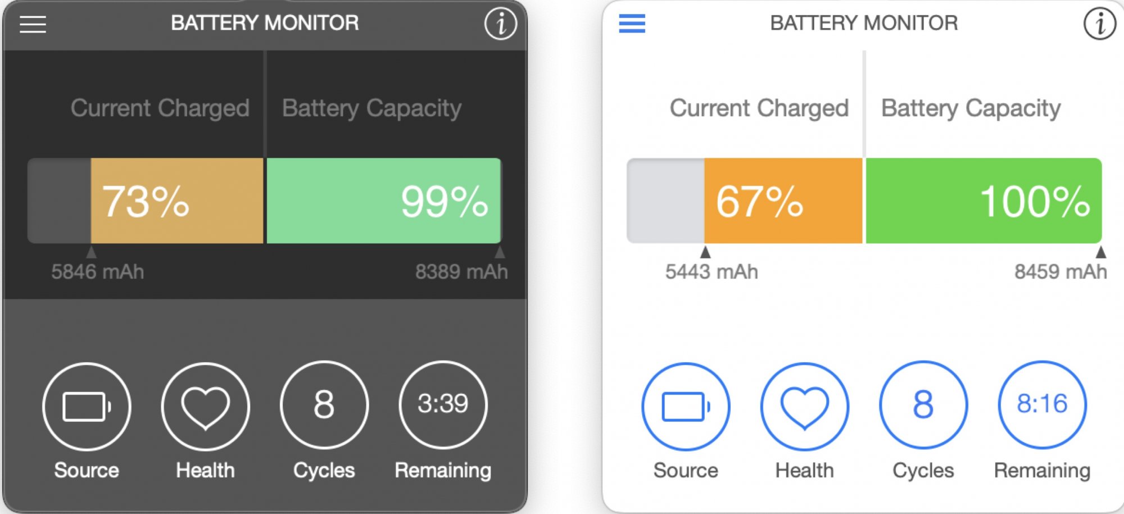This screenshot has width=1124, height=514.
Task: Click the 99% Battery Capacity bar
Action: coord(383,201)
